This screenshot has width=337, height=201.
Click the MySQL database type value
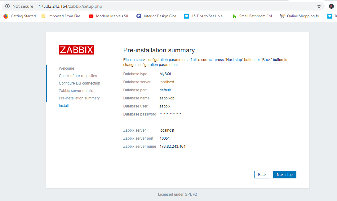tap(166, 74)
